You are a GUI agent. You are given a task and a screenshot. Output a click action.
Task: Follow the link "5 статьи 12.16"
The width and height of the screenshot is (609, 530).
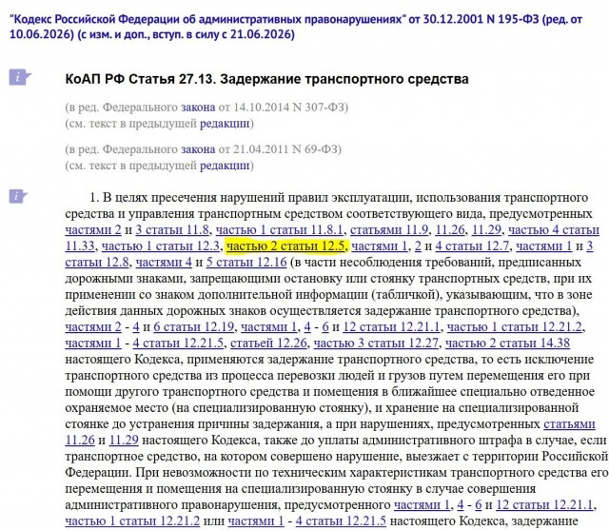coord(246,263)
